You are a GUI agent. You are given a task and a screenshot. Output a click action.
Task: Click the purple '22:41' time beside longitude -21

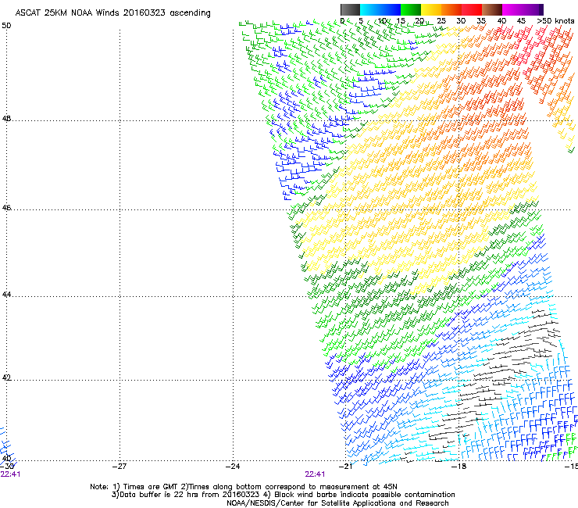pyautogui.click(x=316, y=474)
